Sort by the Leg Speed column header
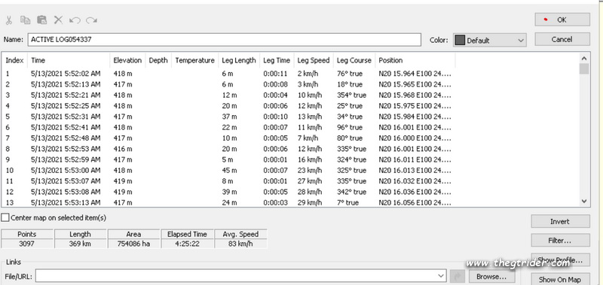603x285 pixels. (314, 60)
